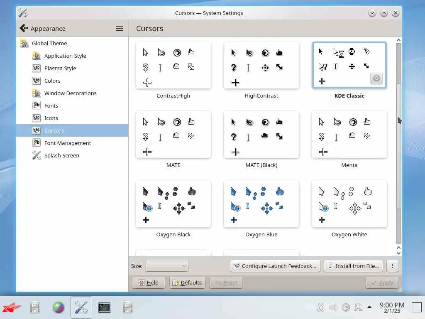Click the Icons sidebar icon
The image size is (425, 319).
[x=37, y=118]
